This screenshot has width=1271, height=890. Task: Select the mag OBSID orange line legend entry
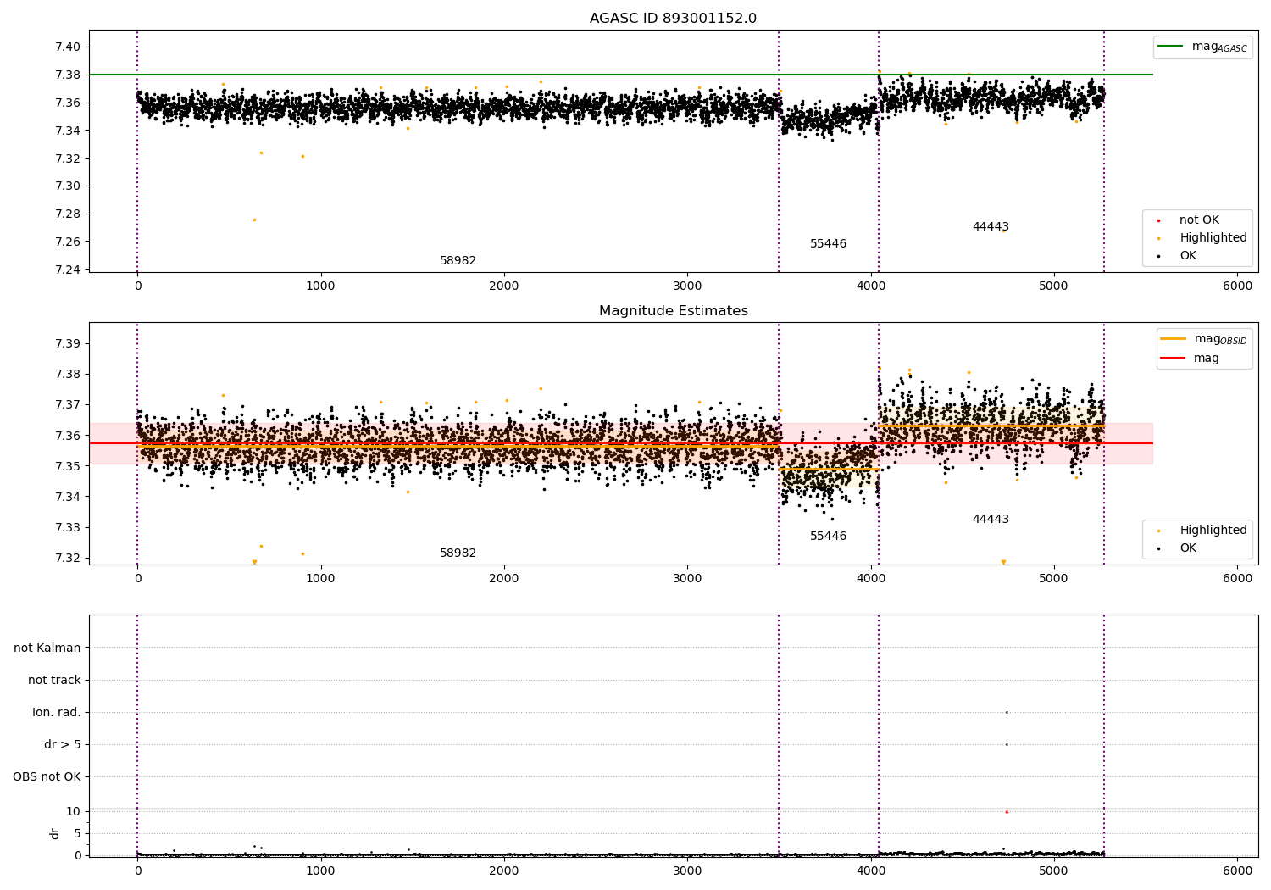click(x=1203, y=339)
